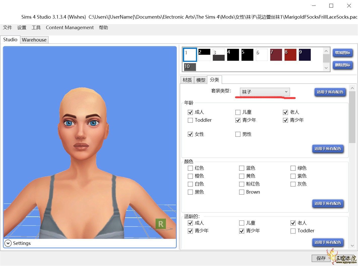
Task: Apply outfit type with top 适用于所有配色 button
Action: (330, 92)
